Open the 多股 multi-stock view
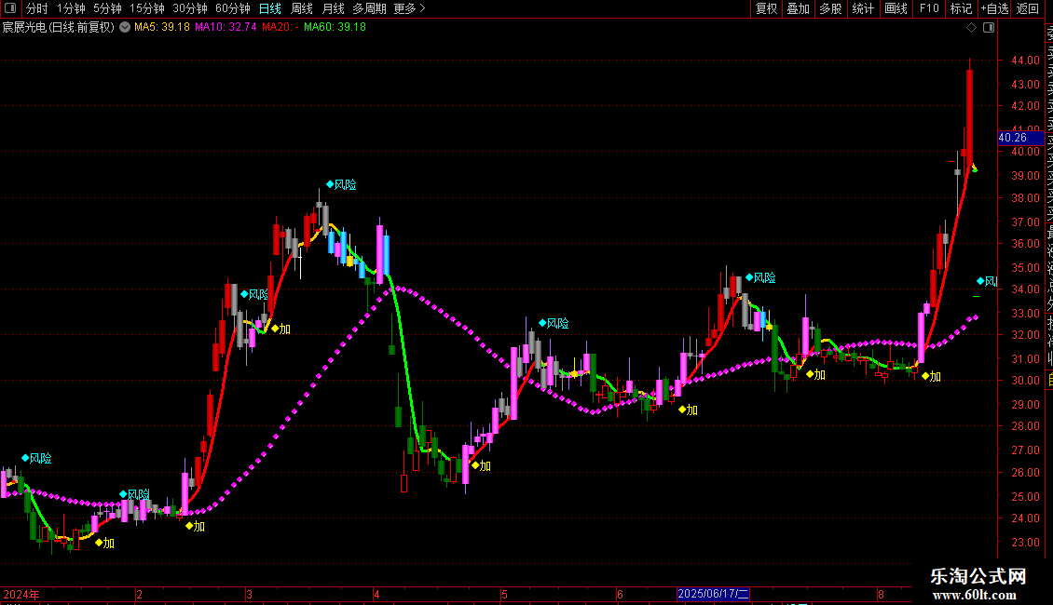This screenshot has width=1053, height=605. (x=830, y=8)
